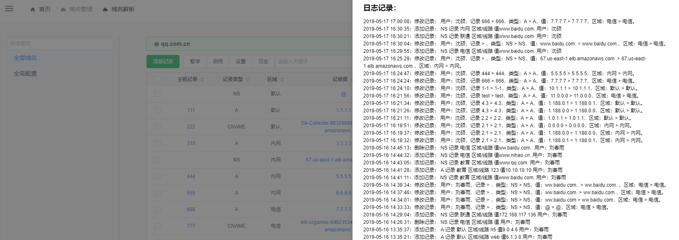Open host record 222 link
This screenshot has height=240, width=679.
[191, 127]
